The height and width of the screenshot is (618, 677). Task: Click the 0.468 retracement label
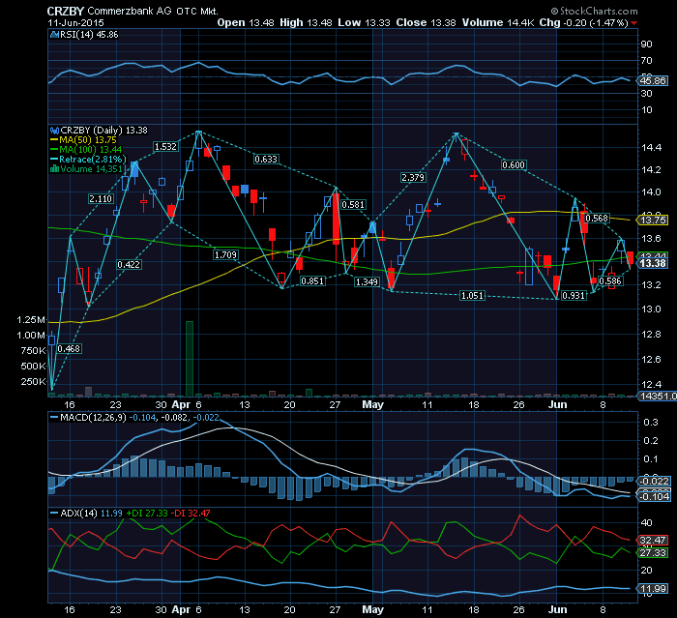(69, 348)
